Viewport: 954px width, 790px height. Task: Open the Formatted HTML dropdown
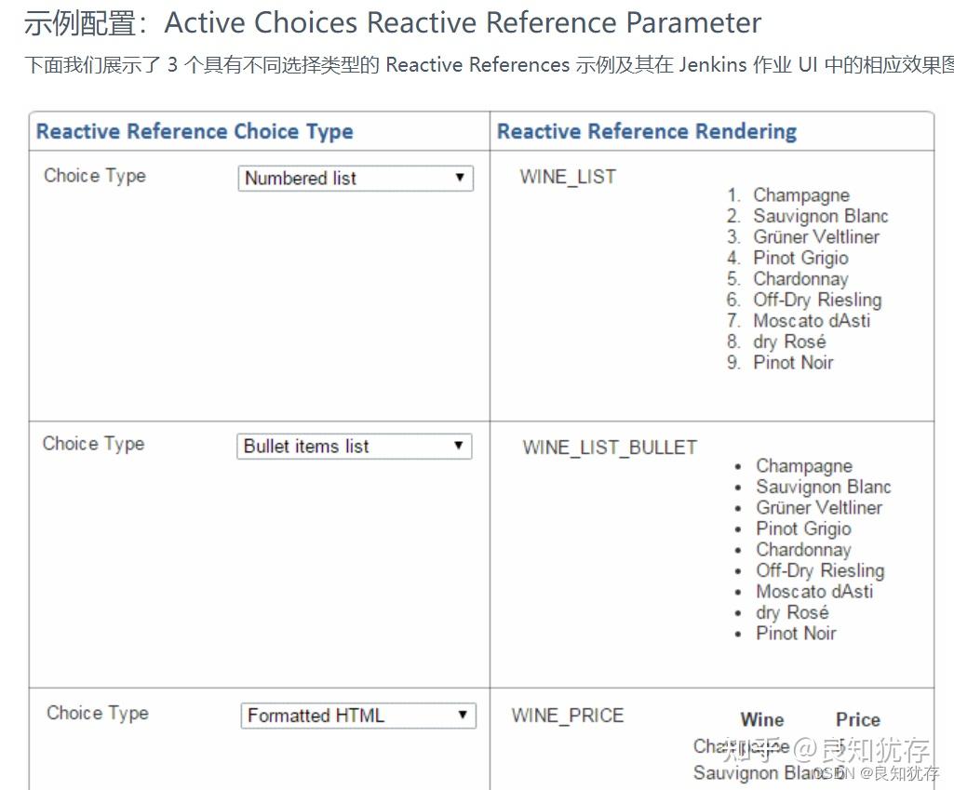(x=358, y=716)
